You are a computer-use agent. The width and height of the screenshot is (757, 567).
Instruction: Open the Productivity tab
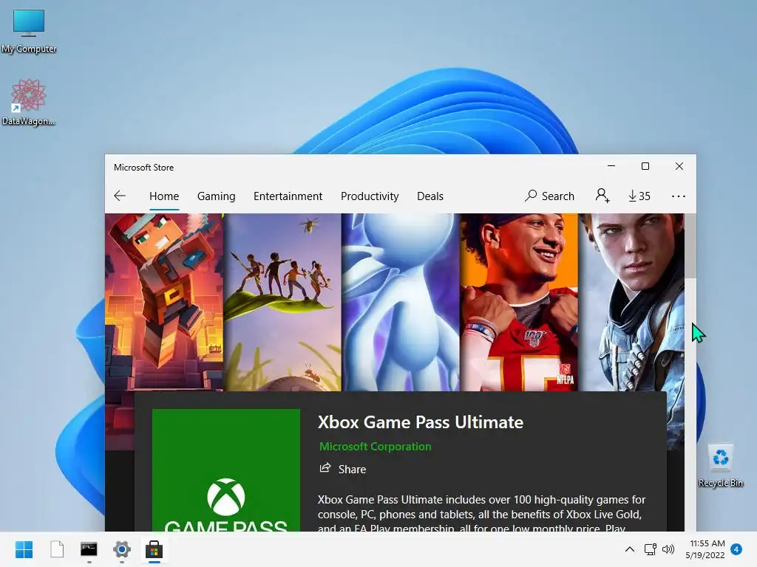point(370,196)
